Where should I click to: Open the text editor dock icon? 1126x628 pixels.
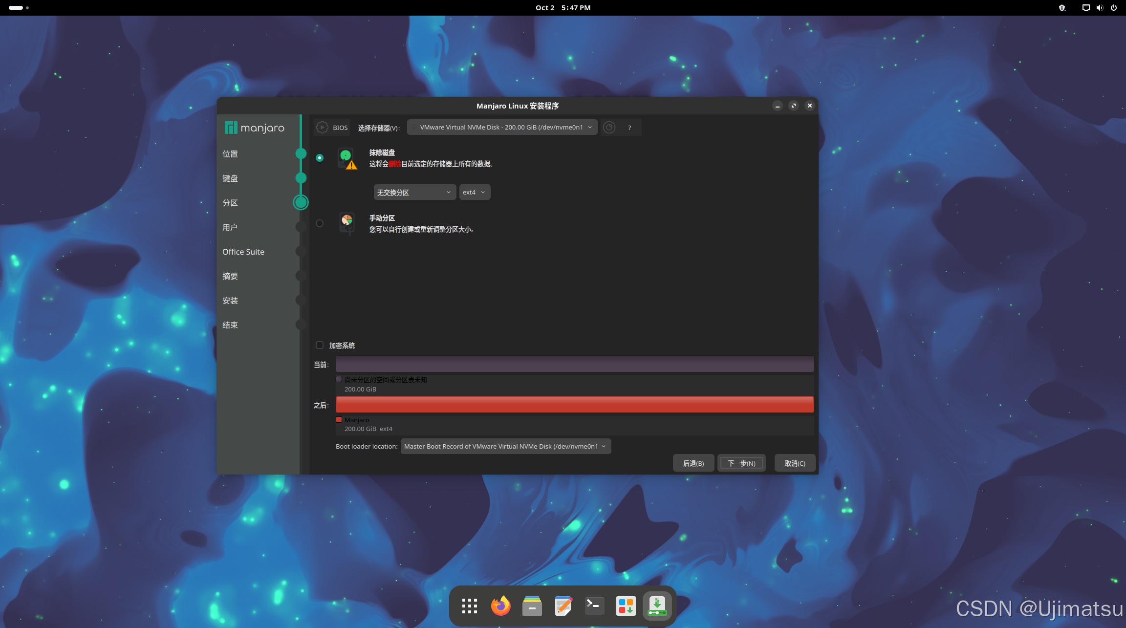coord(563,606)
